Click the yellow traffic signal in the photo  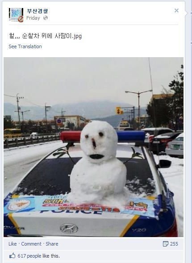pos(119,111)
